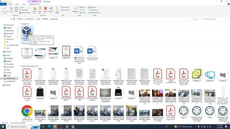
Task: Open the Help question mark icon
Action: pos(229,4)
